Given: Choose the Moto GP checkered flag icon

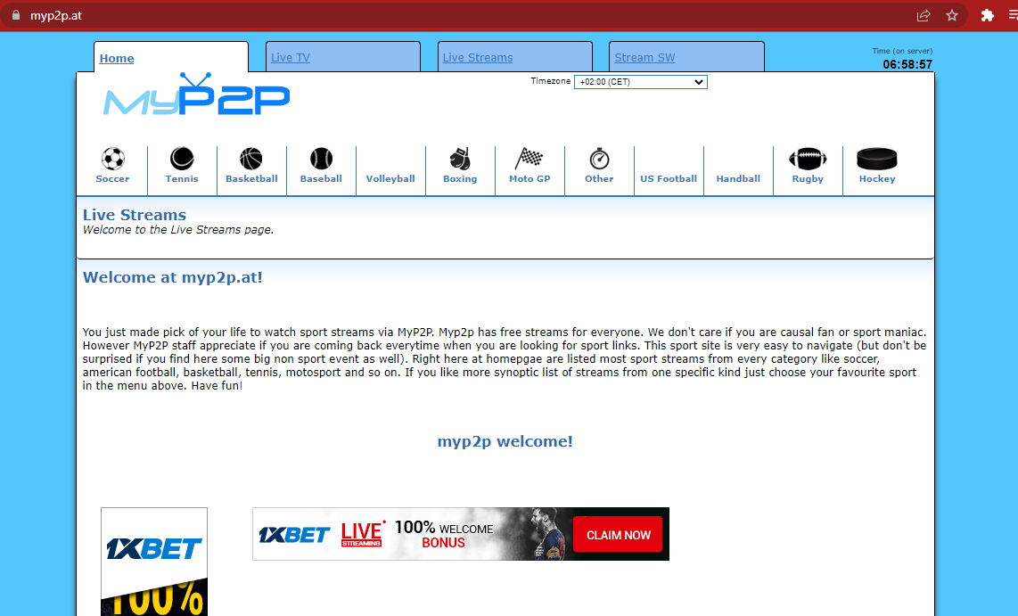Looking at the screenshot, I should (x=530, y=159).
